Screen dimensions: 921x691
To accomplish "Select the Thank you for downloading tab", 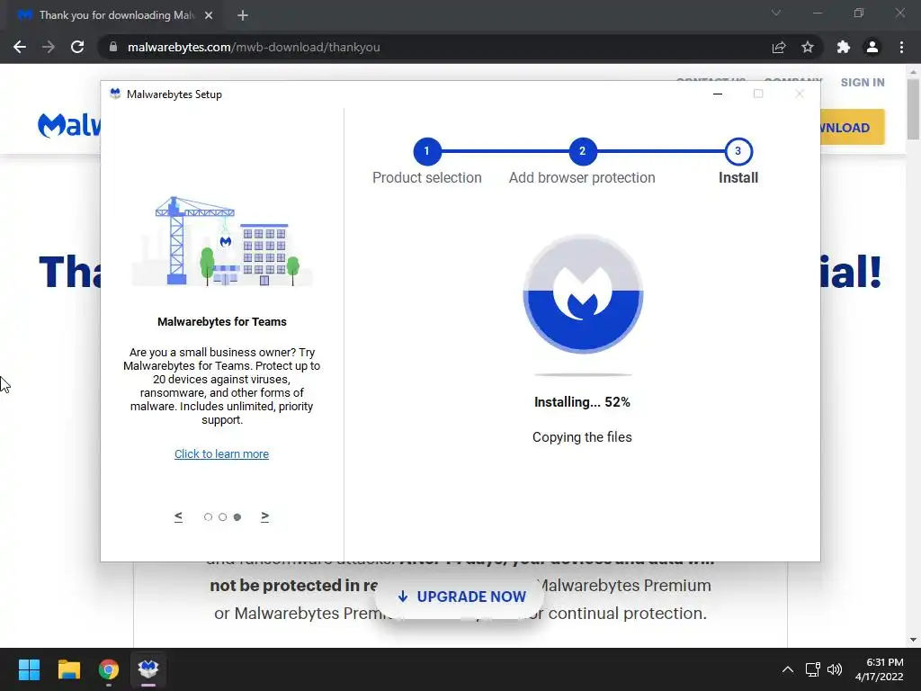I will point(116,15).
